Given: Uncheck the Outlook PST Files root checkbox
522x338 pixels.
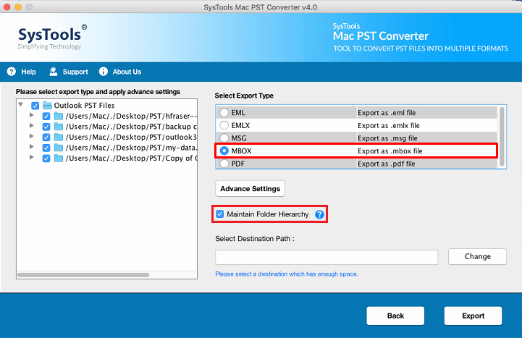Looking at the screenshot, I should click(x=35, y=106).
